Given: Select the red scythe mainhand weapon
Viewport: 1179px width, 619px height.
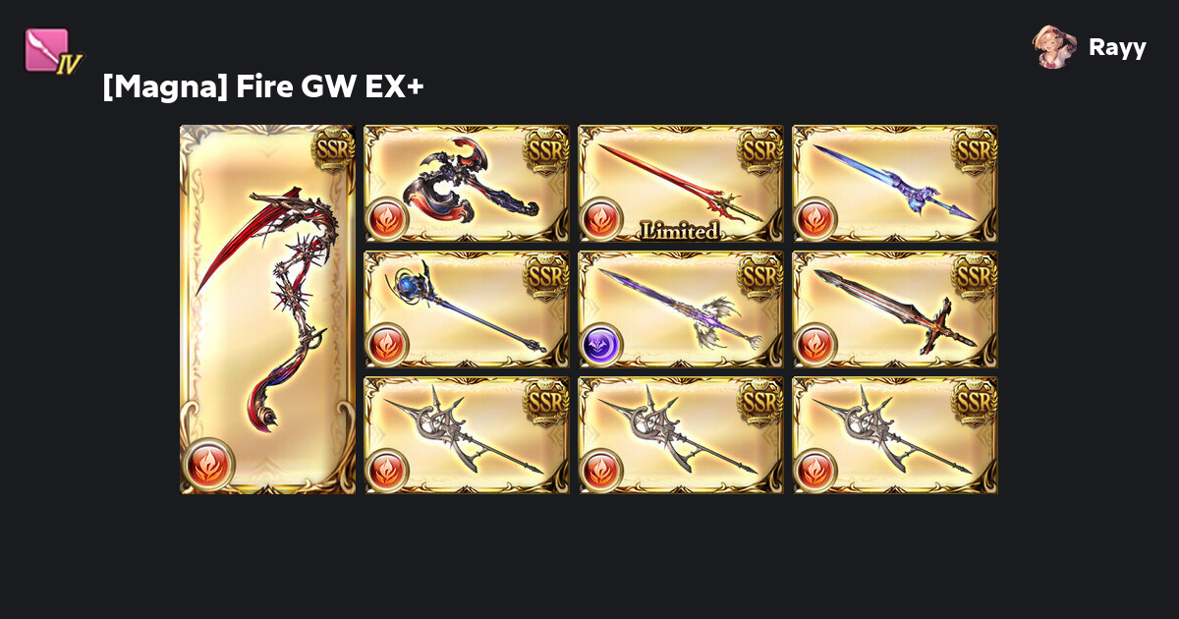Looking at the screenshot, I should tap(267, 309).
